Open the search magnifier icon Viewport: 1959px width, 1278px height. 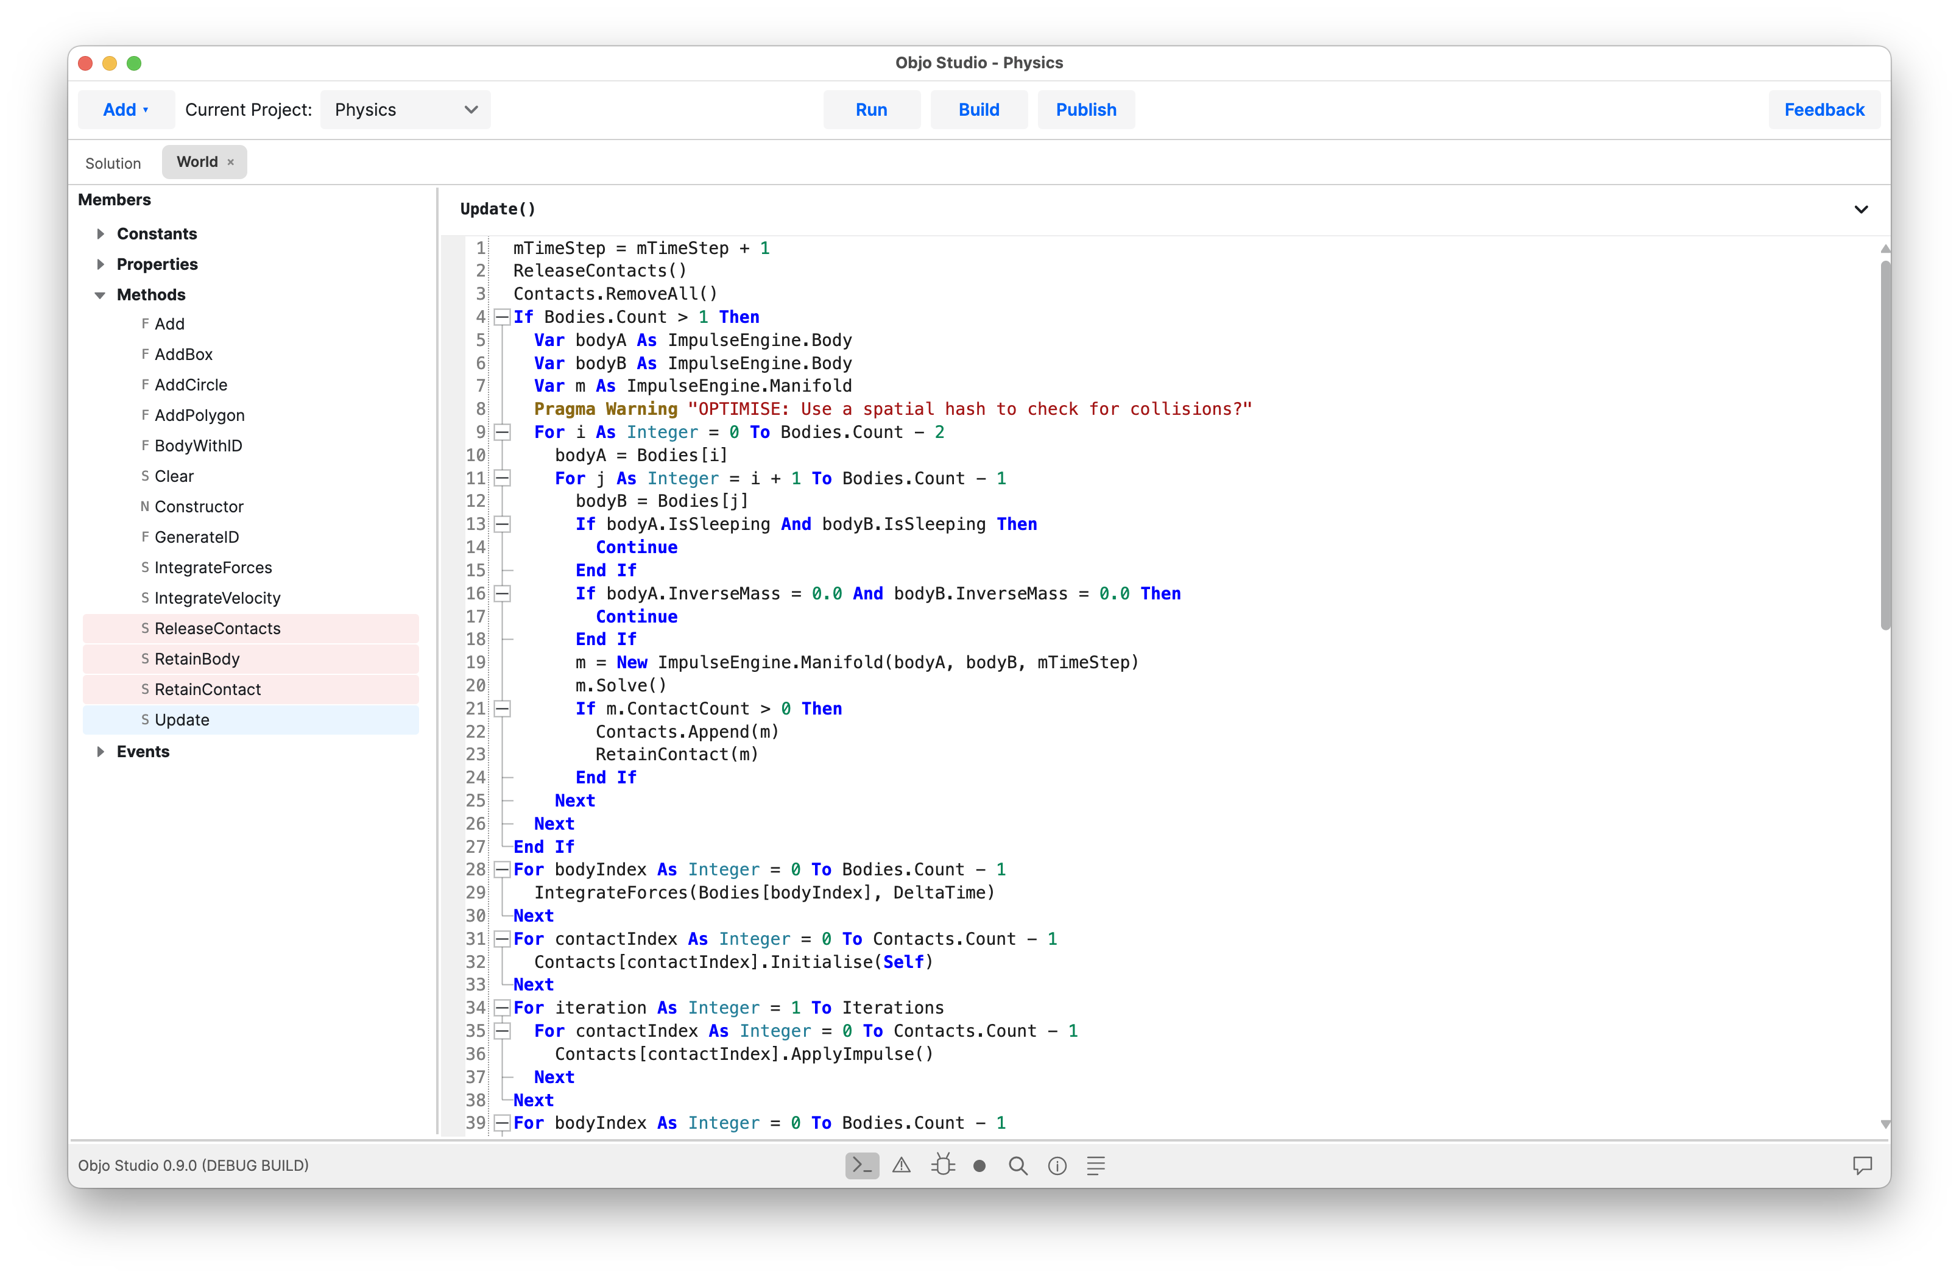click(1018, 1166)
